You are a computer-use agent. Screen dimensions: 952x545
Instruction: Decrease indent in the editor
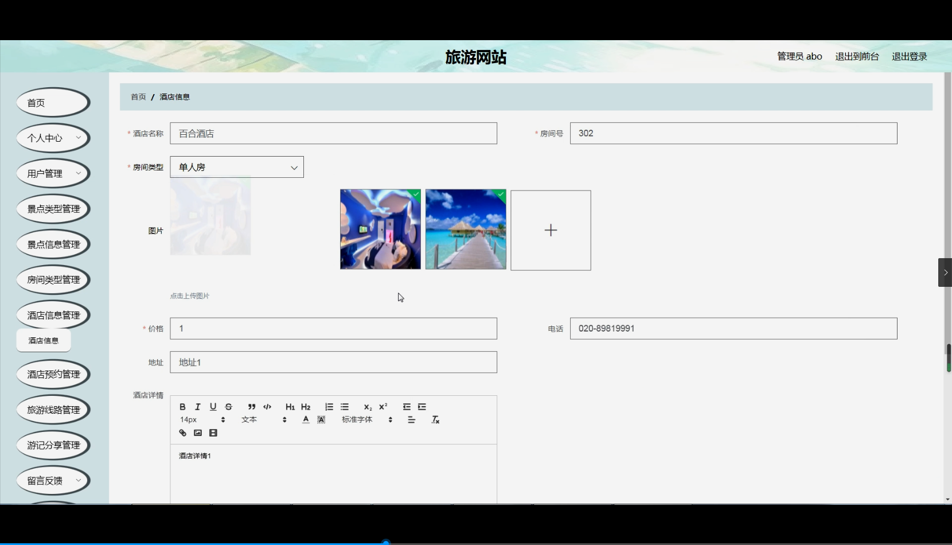click(407, 407)
